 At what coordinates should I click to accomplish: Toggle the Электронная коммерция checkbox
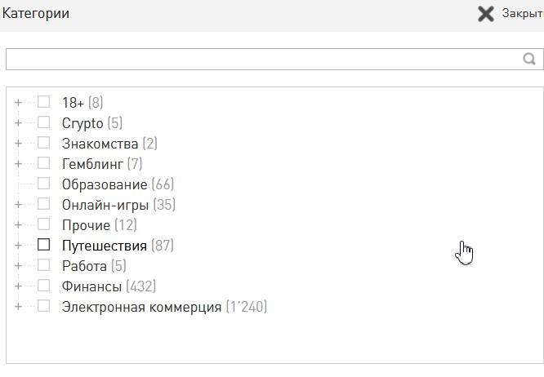44,307
